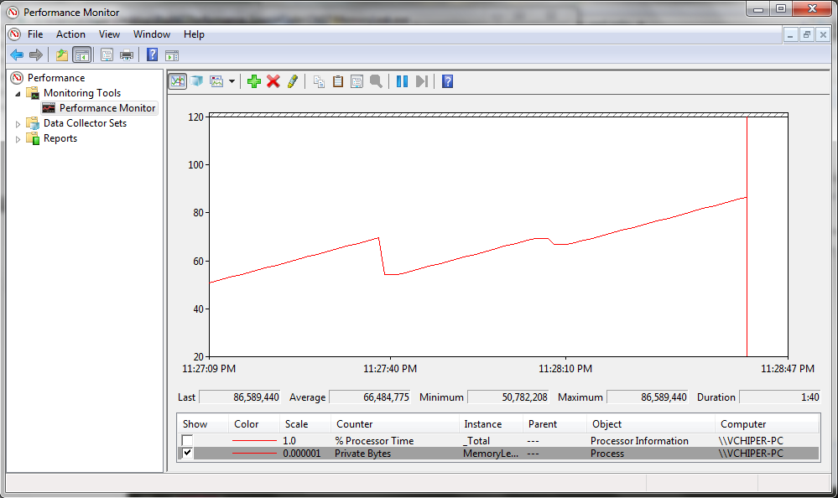Open the Window menu
The height and width of the screenshot is (498, 838).
coord(152,34)
